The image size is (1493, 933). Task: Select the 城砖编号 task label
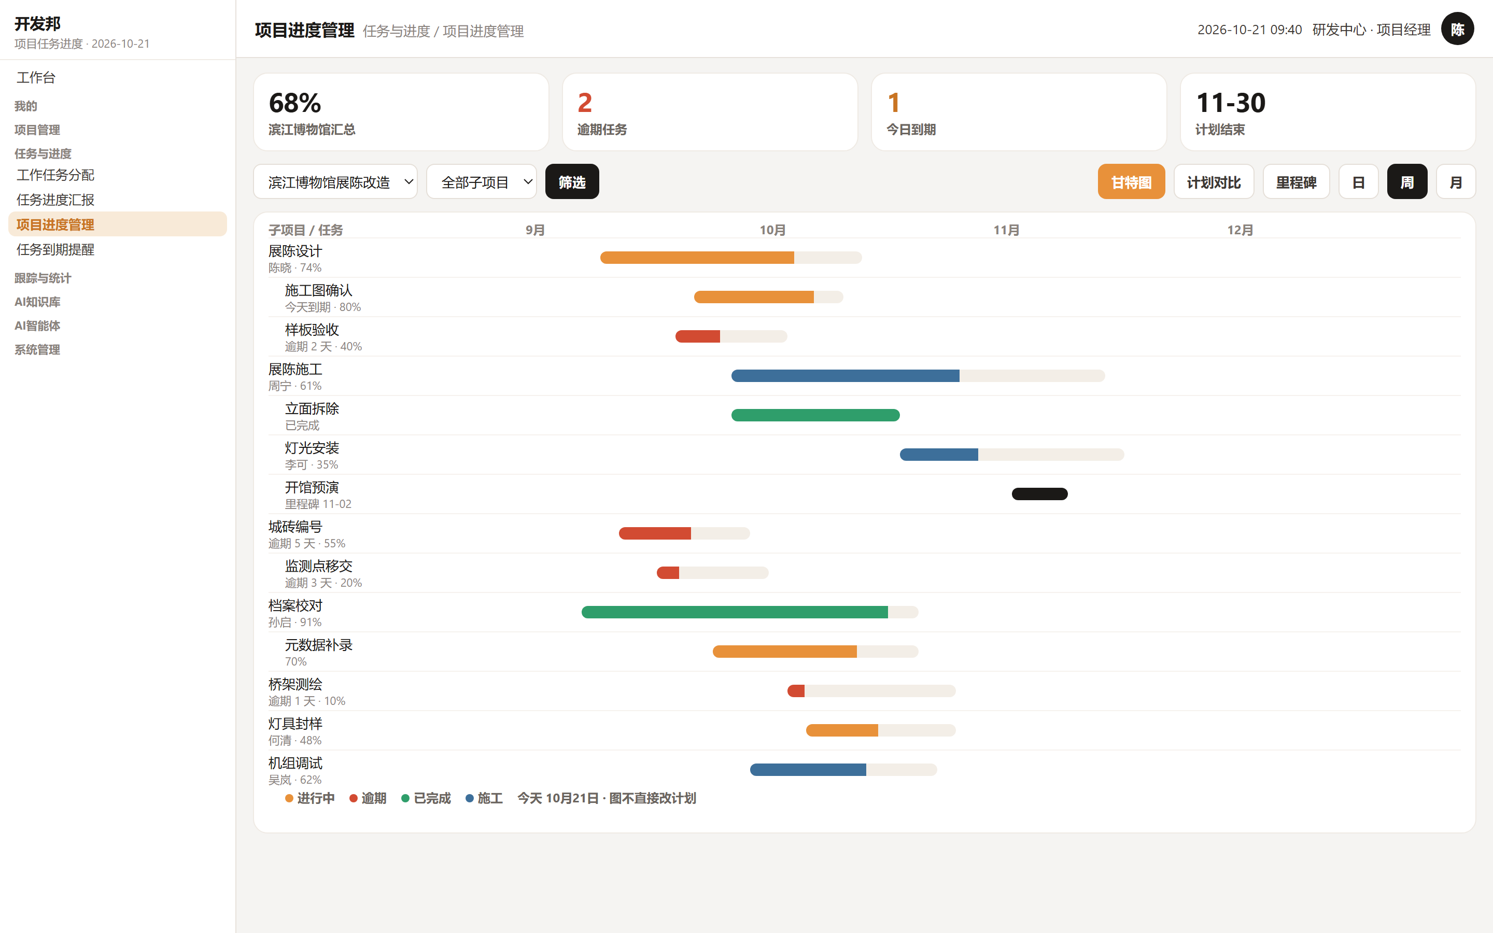tap(295, 527)
